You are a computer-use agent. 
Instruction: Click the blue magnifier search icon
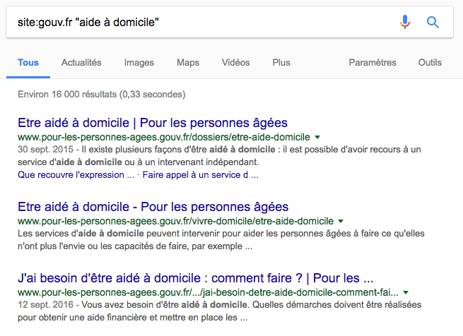coord(433,22)
